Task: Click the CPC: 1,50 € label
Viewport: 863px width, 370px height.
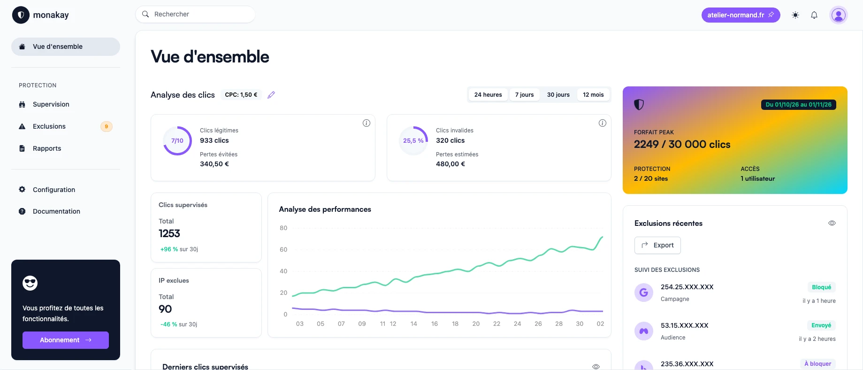Action: (x=241, y=95)
